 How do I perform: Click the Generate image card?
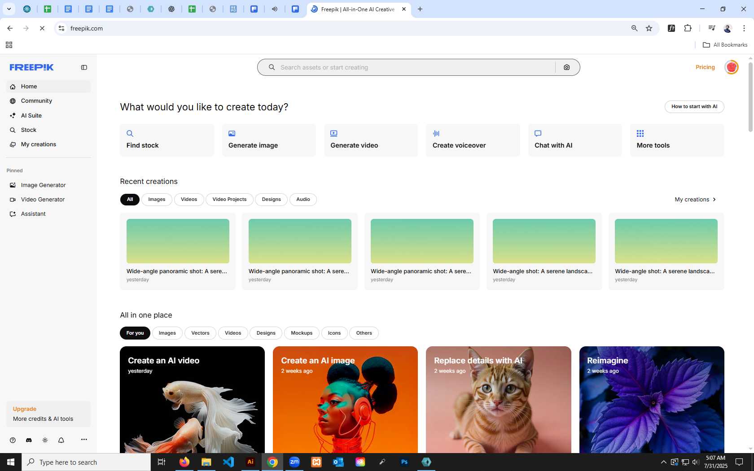point(269,140)
